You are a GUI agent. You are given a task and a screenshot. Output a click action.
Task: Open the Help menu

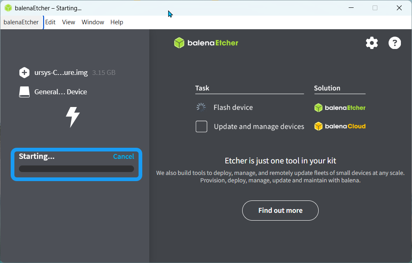117,22
